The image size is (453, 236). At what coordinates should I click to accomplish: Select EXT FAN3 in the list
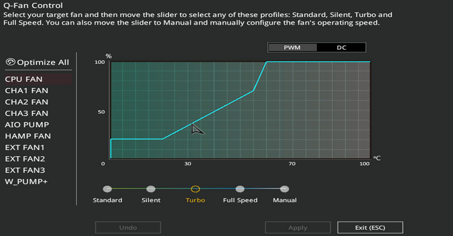pyautogui.click(x=25, y=170)
